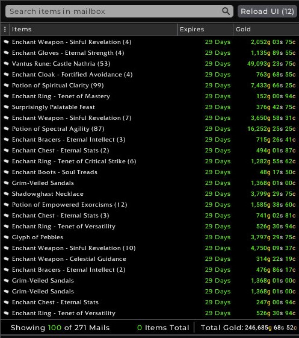Click the Reload UI (12) button
Viewport: 299px width, 338px height.
pos(267,11)
